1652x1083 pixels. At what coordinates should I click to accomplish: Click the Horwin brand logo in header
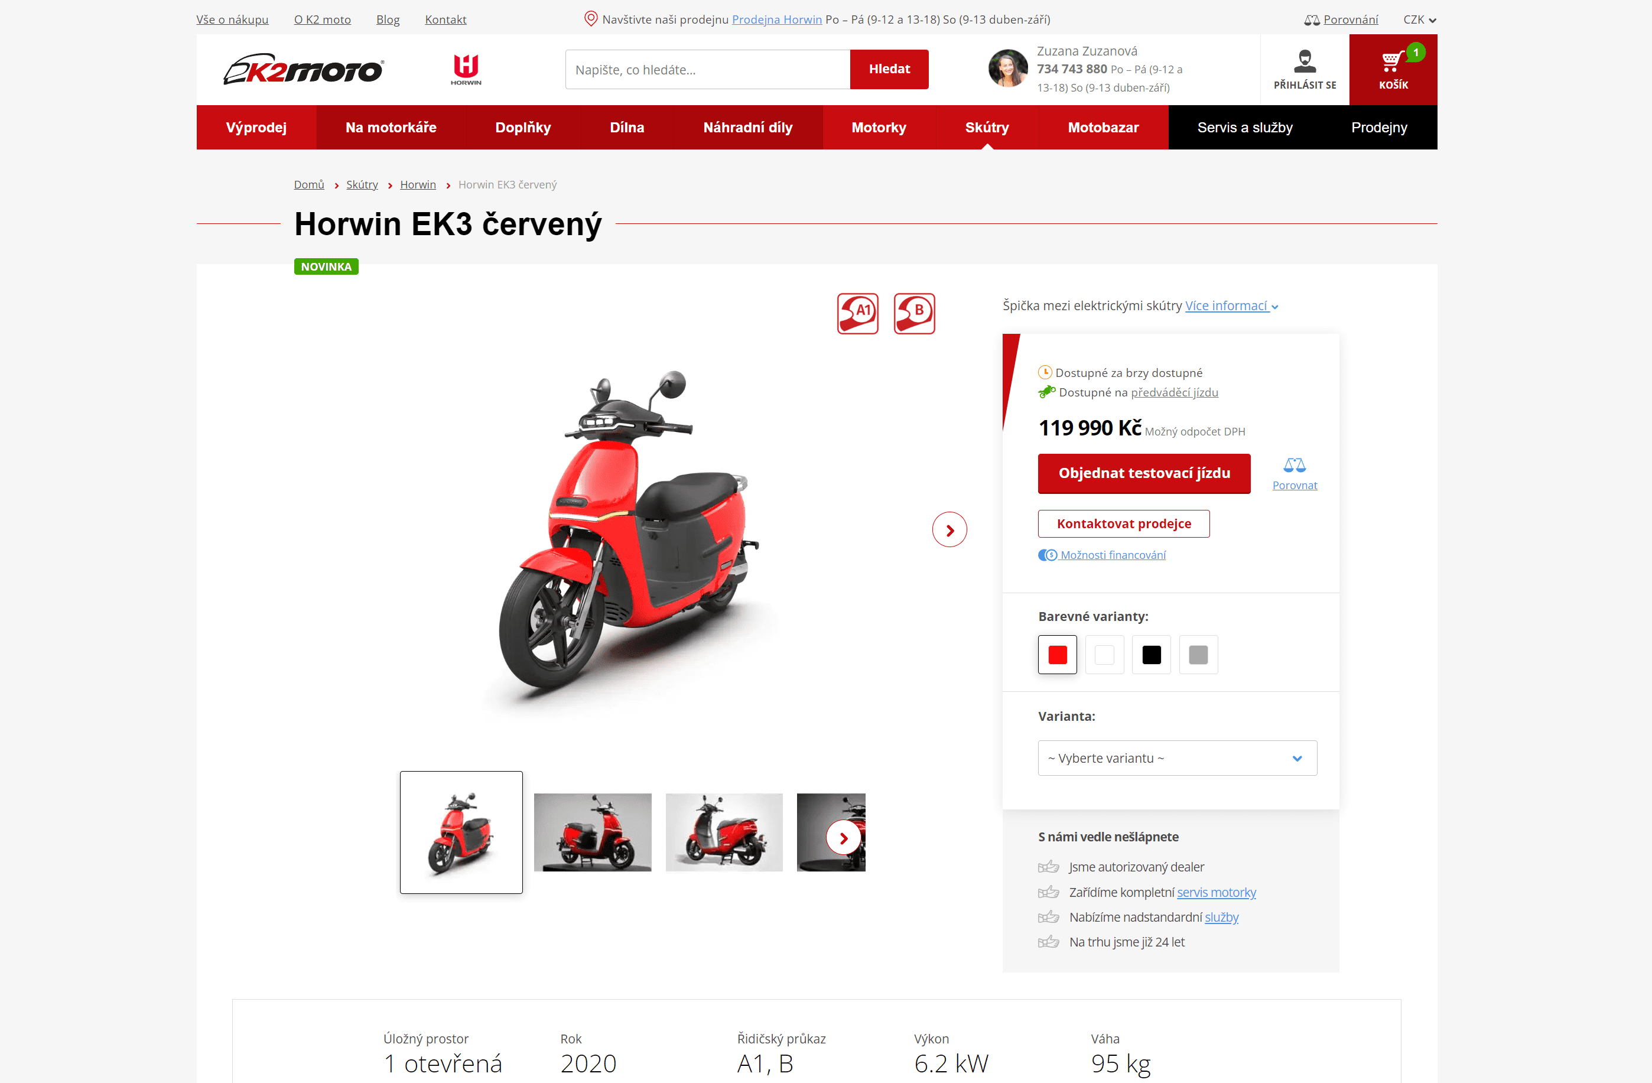466,70
